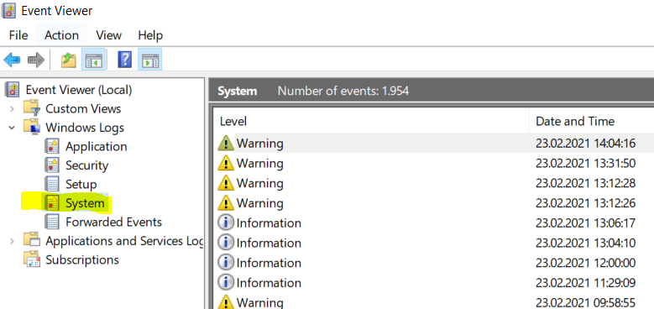Click the Application log icon
The height and width of the screenshot is (309, 654).
52,146
